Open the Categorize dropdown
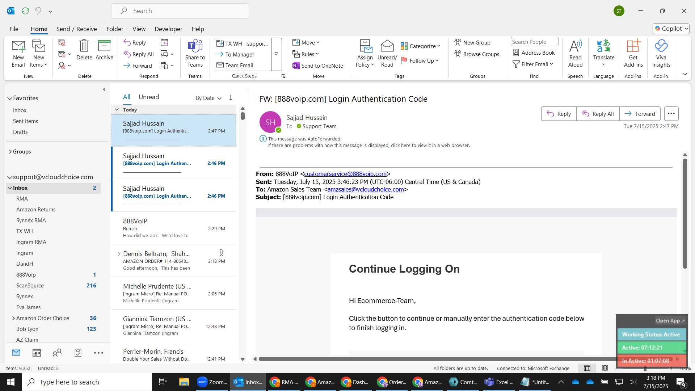Viewport: 695px width, 391px height. [420, 46]
